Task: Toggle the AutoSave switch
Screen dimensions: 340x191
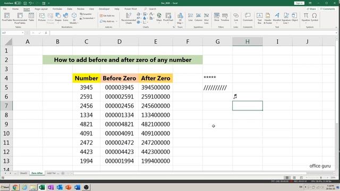Action: tap(18, 3)
